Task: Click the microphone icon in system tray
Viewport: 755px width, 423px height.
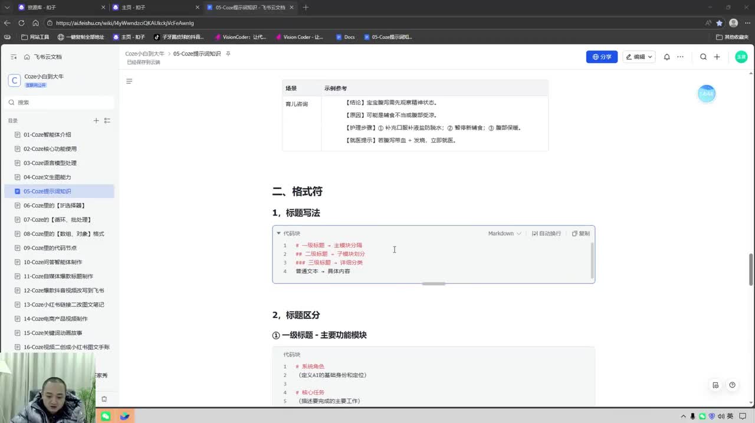Action: (693, 416)
